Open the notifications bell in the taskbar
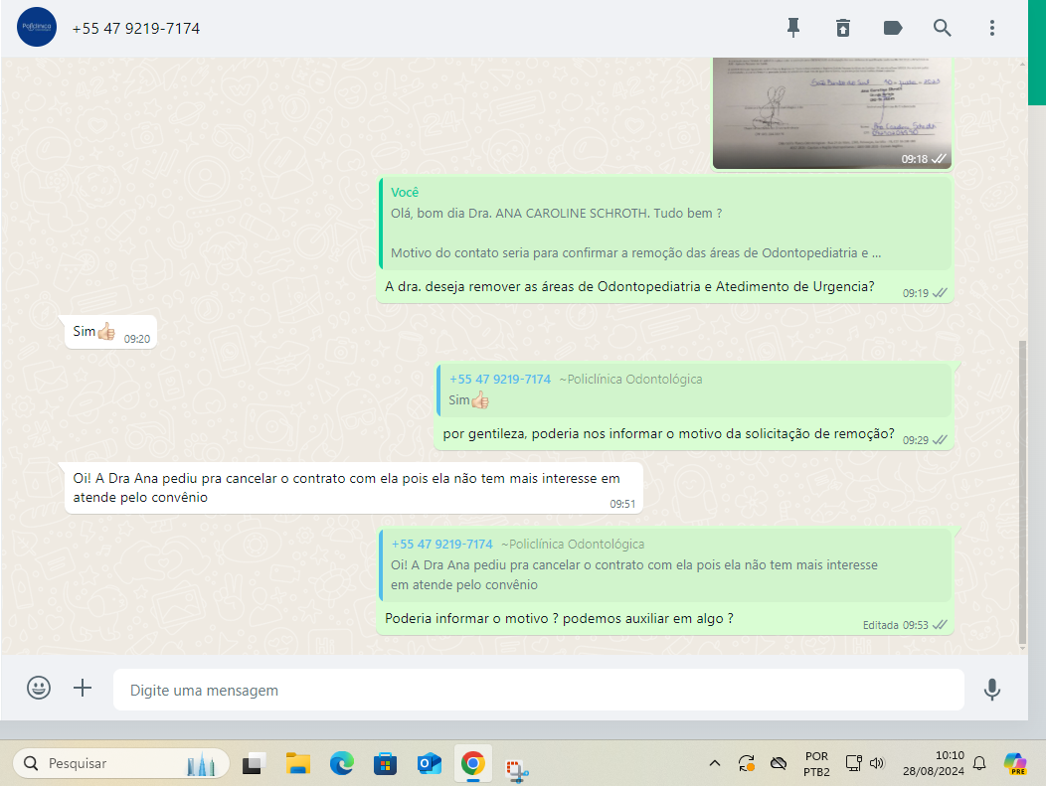 [x=979, y=763]
